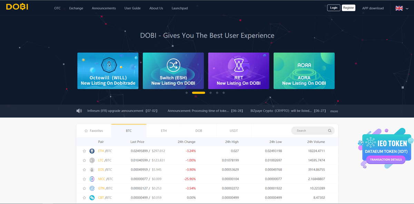
Task: Click the 'Last Price' column header
Action: (x=137, y=142)
